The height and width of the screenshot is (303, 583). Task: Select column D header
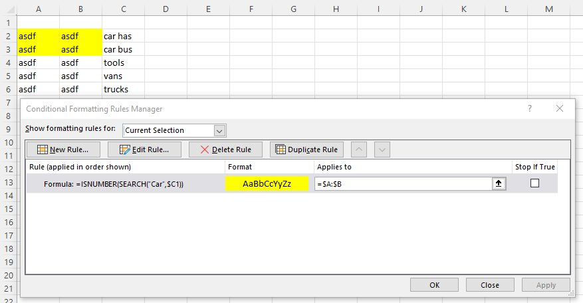166,9
